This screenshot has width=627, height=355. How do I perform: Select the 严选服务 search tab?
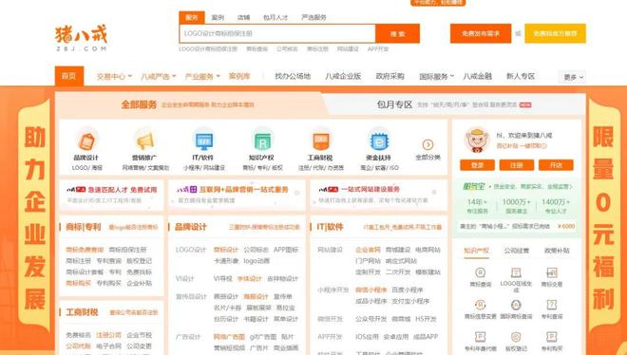[313, 17]
